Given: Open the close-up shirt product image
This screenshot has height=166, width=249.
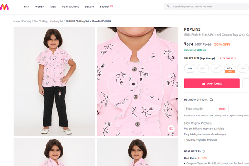Looking at the screenshot, I should [x=138, y=81].
